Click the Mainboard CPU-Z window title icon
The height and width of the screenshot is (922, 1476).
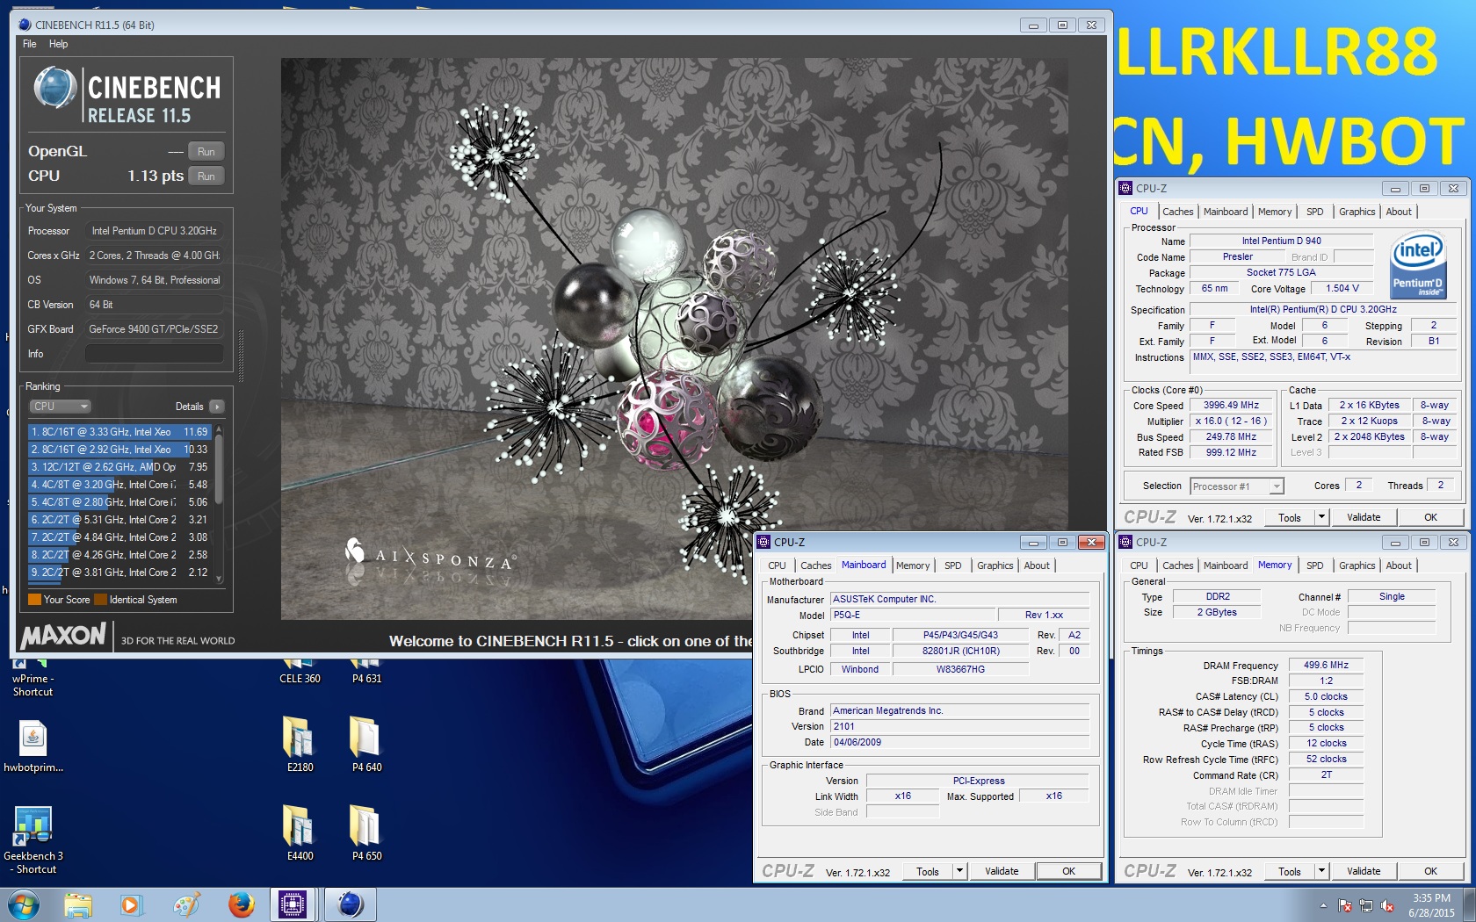[x=763, y=542]
